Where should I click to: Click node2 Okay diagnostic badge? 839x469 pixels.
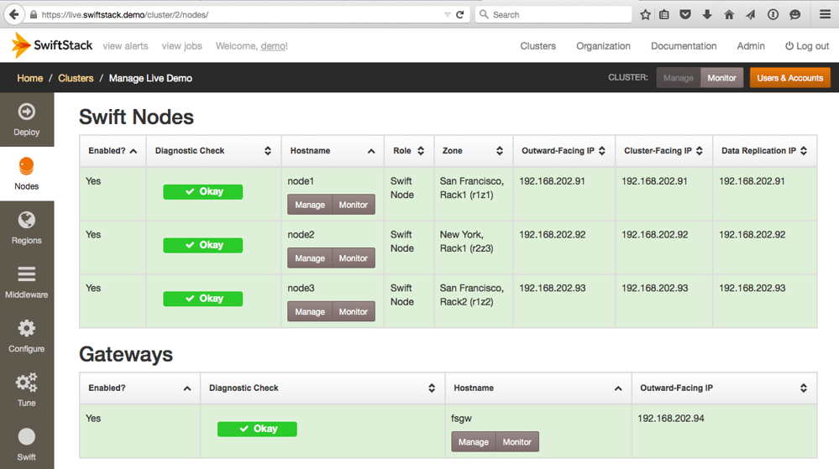point(202,245)
